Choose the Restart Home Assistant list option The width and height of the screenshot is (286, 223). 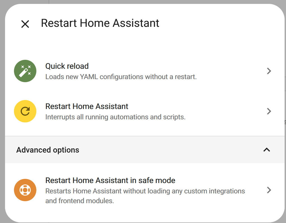(x=87, y=106)
